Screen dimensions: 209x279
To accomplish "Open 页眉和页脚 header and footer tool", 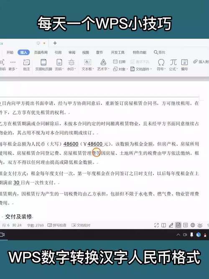I will pyautogui.click(x=43, y=65).
